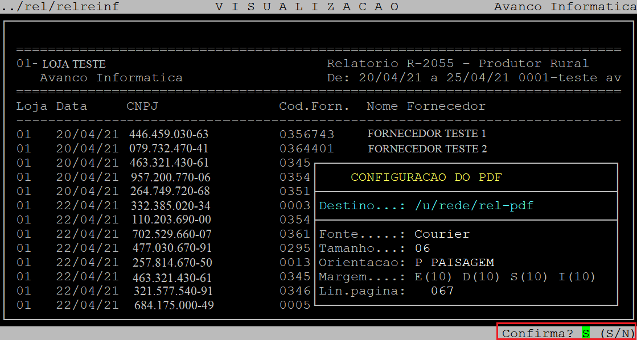
Task: Click the green highlighted S confirmation field
Action: [x=586, y=333]
